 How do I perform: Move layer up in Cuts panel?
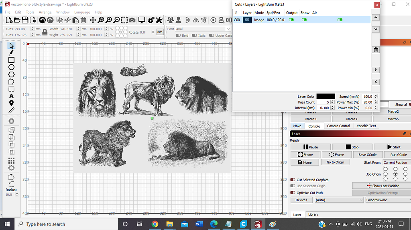coord(376,18)
